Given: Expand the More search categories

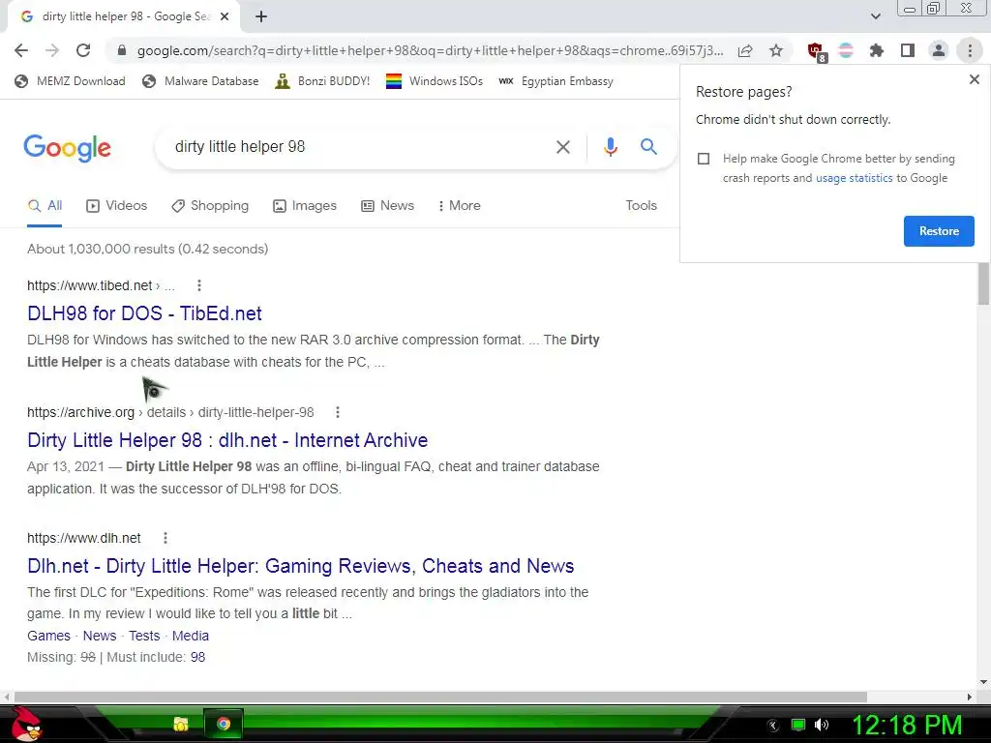Looking at the screenshot, I should (460, 206).
